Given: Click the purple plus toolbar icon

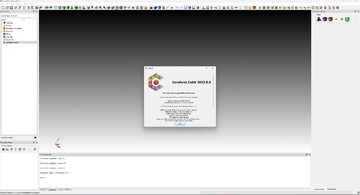Looking at the screenshot, I should click(x=177, y=8).
